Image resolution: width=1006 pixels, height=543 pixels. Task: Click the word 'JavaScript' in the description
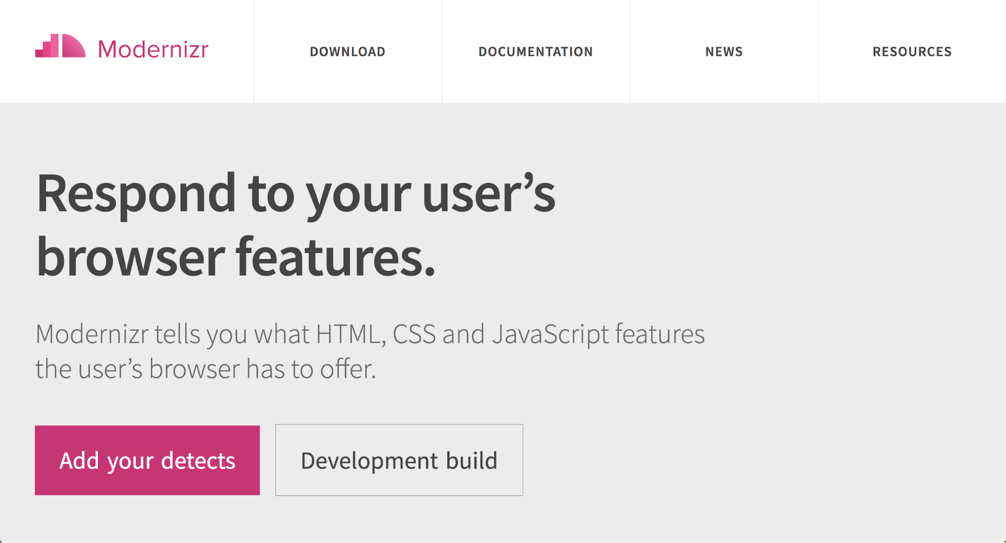(x=550, y=334)
